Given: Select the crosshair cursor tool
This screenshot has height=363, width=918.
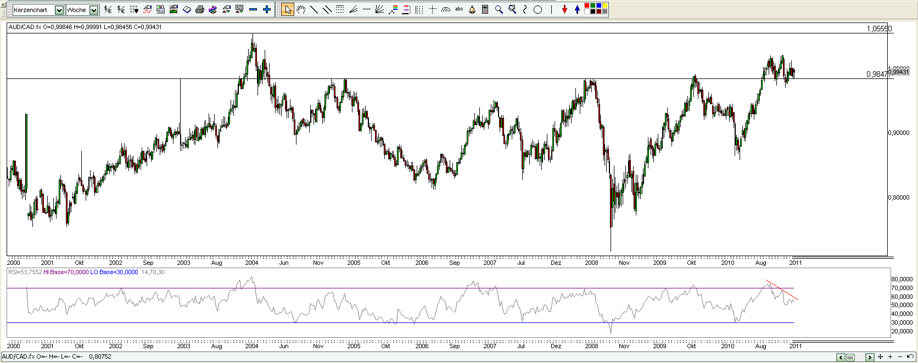Looking at the screenshot, I should coord(433,9).
